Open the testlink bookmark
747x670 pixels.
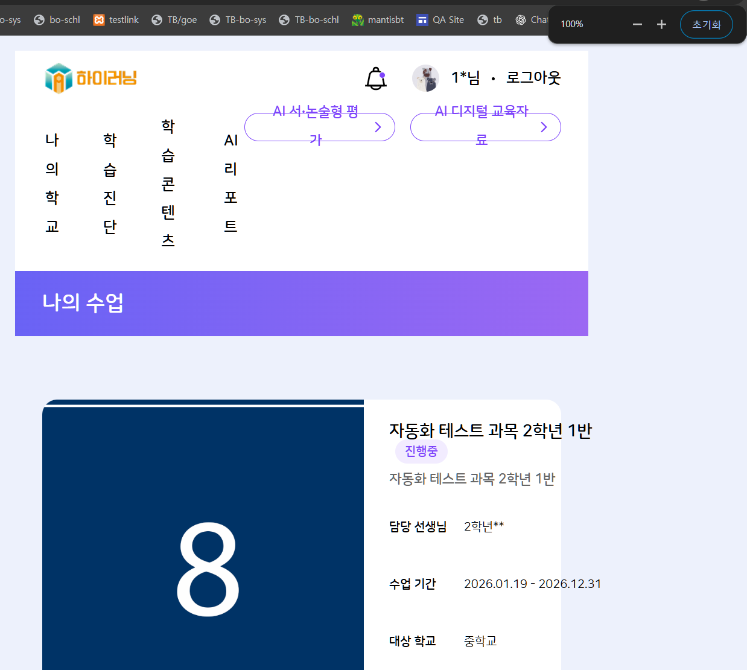(116, 20)
